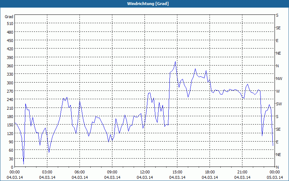Viewport: 289px width, 181px height.
Task: Select the 510 degree axis label
Action: pos(10,24)
